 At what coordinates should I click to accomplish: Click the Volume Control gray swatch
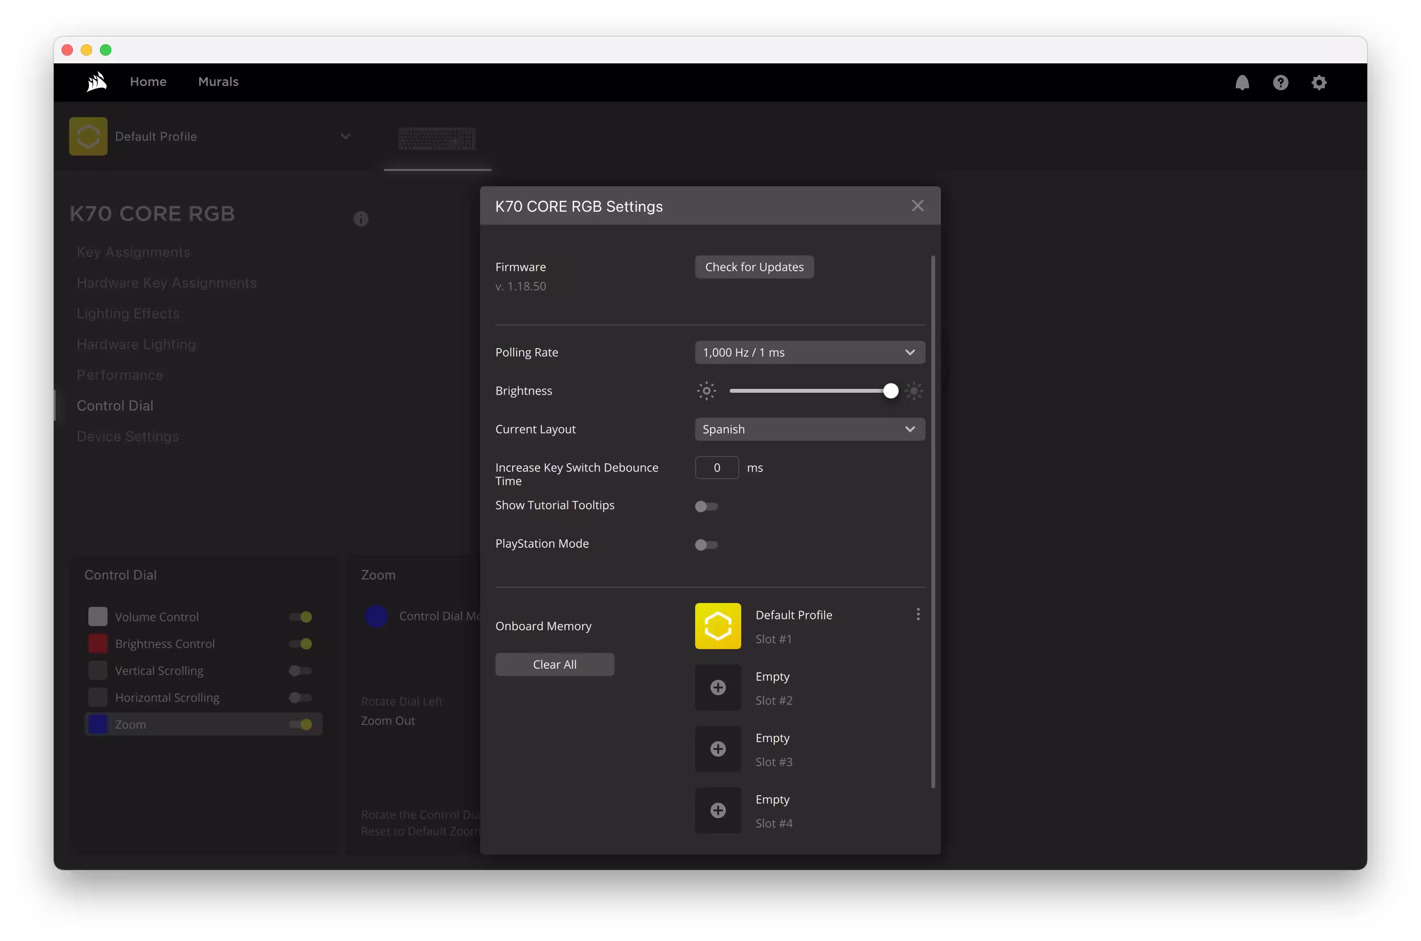click(98, 616)
